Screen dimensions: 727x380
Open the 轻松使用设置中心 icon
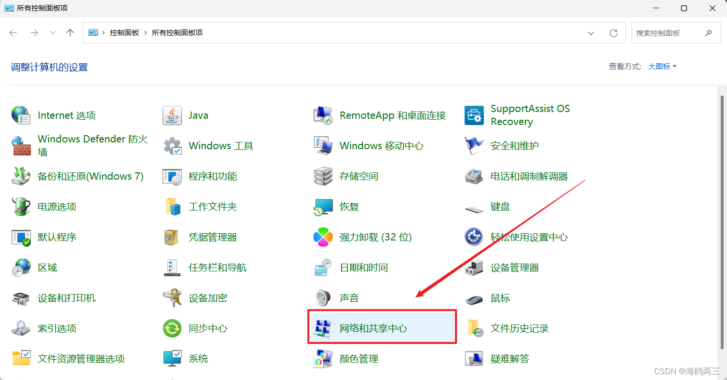coord(474,237)
